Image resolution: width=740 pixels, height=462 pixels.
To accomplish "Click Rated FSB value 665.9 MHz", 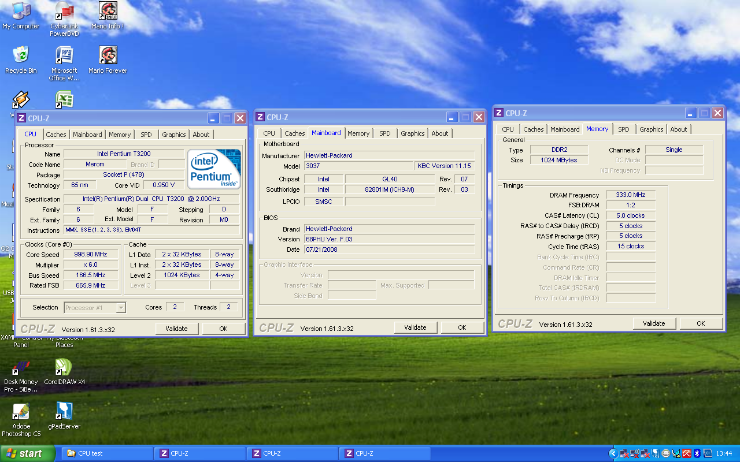I will (91, 286).
